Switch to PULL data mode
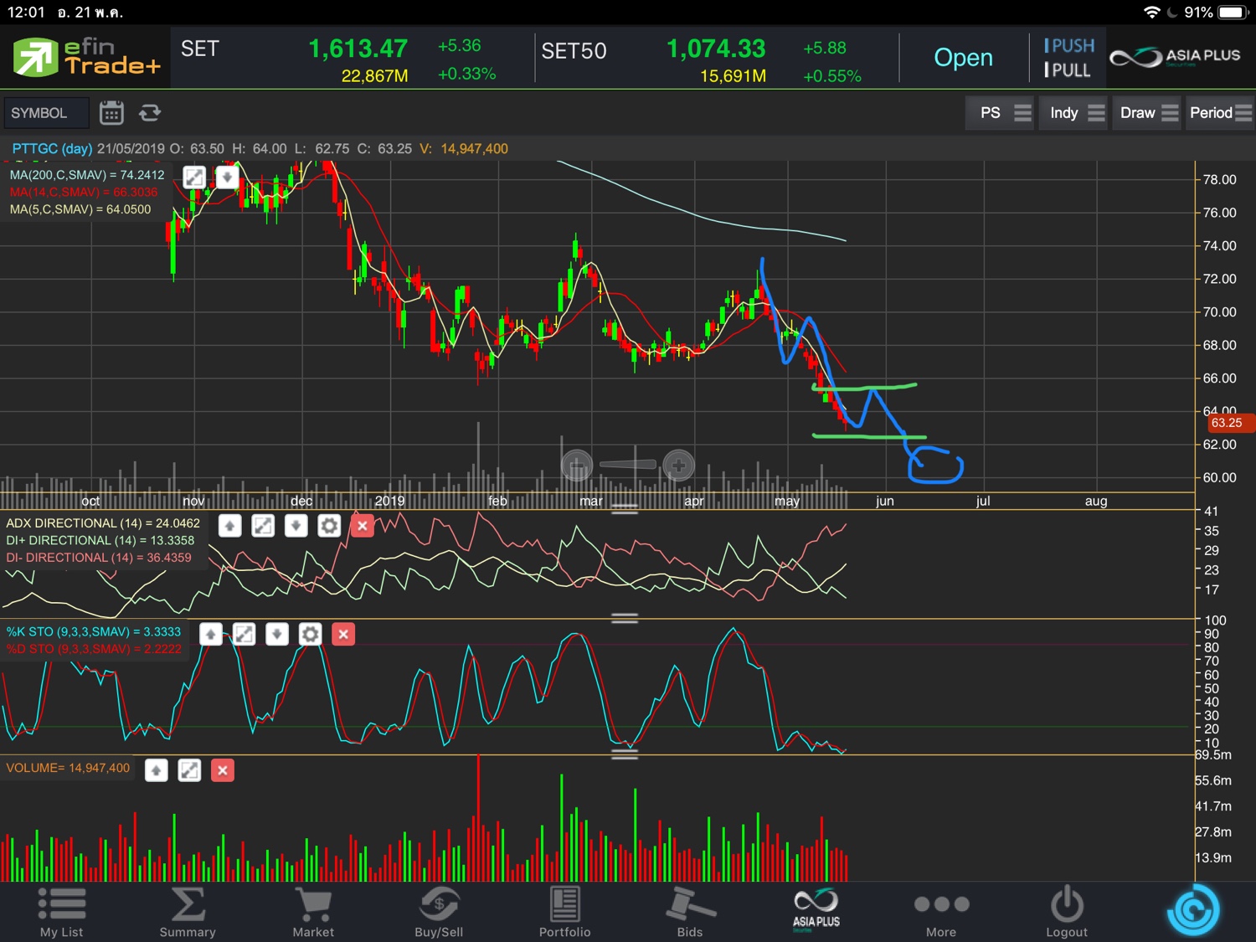Viewport: 1256px width, 942px height. pos(1068,70)
